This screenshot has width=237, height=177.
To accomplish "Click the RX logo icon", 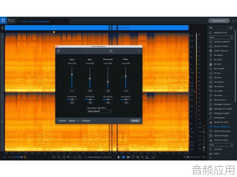I will coord(3,20).
